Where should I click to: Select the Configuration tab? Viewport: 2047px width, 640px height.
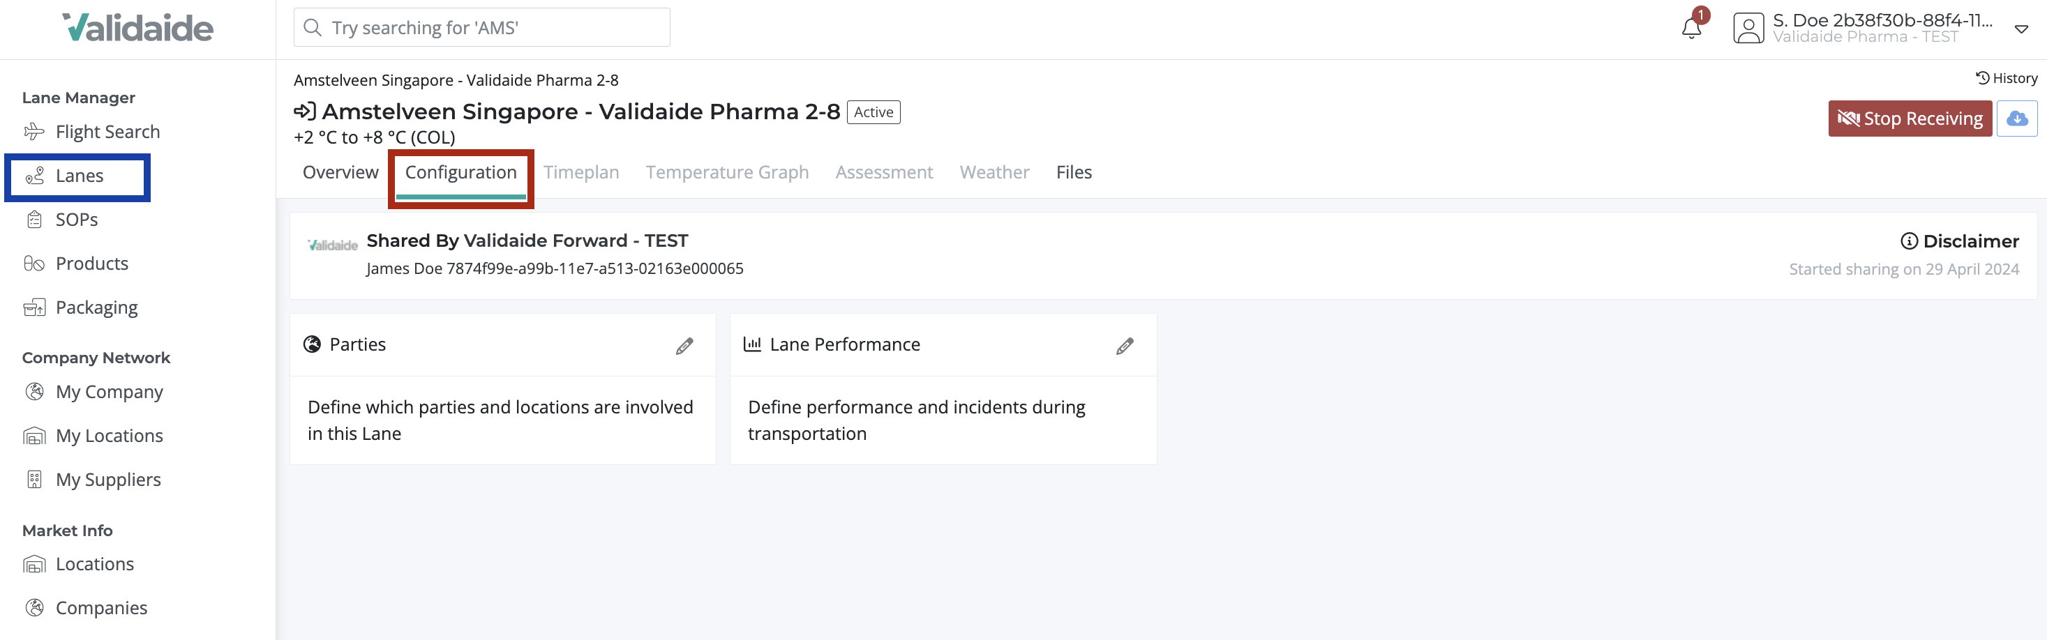pos(461,172)
